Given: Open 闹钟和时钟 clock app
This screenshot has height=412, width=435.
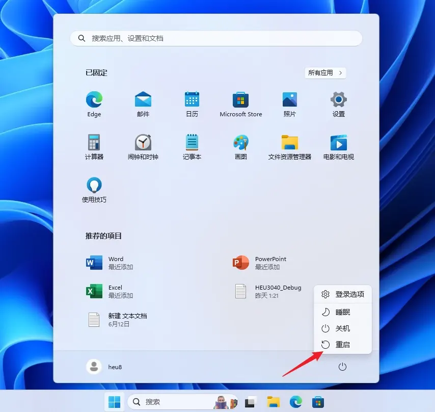Looking at the screenshot, I should (143, 147).
